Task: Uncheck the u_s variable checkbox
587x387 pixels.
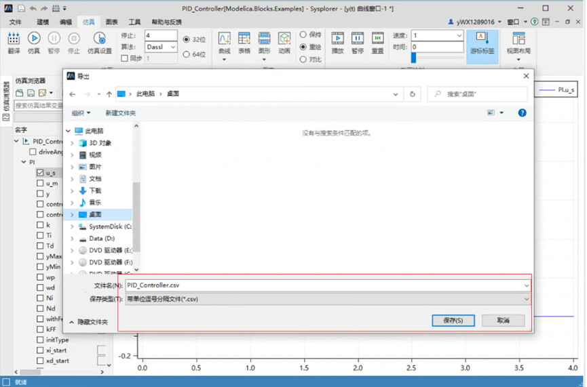Action: (x=40, y=173)
